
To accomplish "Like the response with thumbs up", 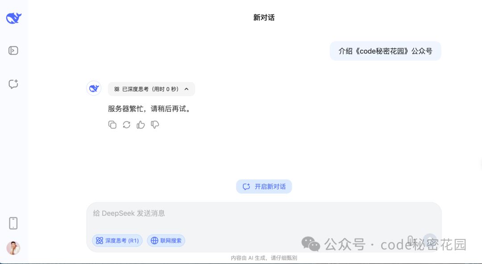I will tap(141, 125).
